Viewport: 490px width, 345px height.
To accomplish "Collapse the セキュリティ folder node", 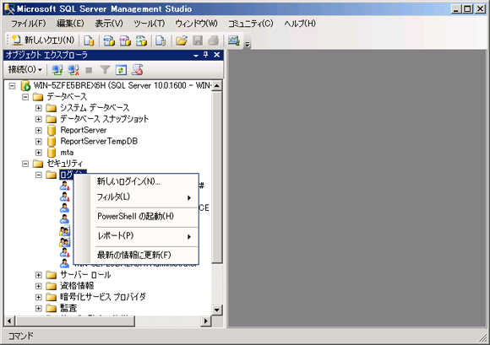I will tap(25, 164).
